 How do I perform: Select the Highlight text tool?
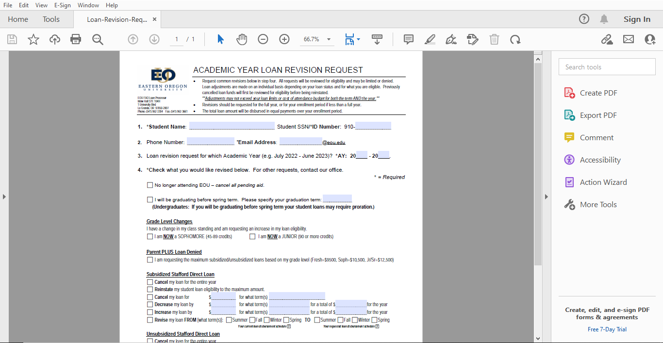[x=430, y=39]
